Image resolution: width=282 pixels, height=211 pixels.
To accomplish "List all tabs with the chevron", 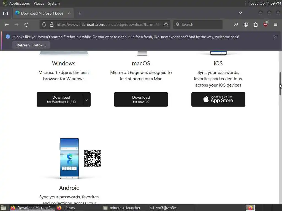I will [240, 13].
